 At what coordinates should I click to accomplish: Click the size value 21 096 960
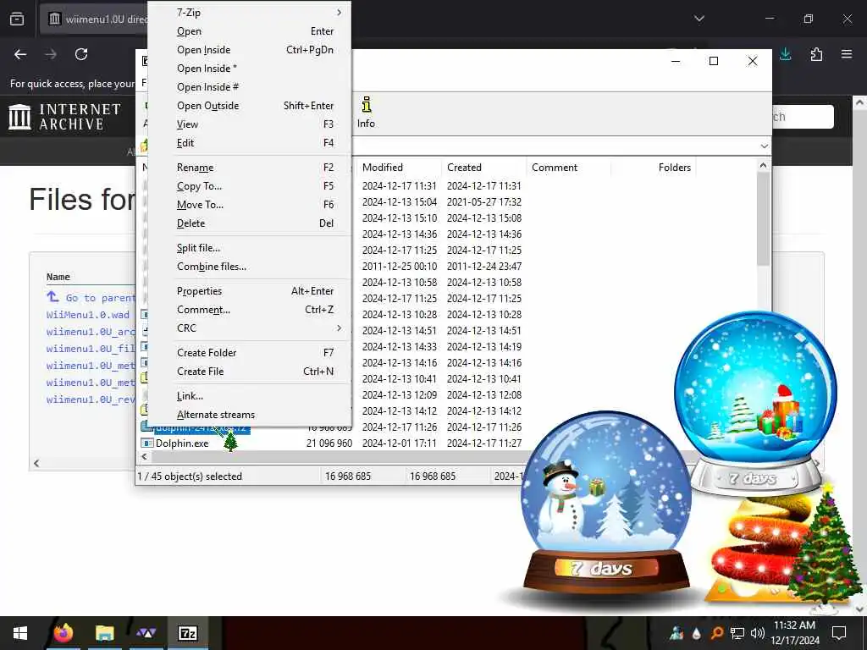coord(329,443)
